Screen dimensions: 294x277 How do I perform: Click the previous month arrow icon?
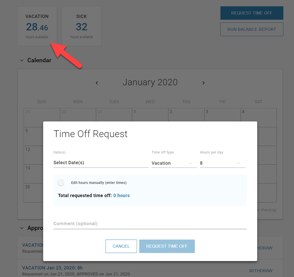pyautogui.click(x=97, y=83)
